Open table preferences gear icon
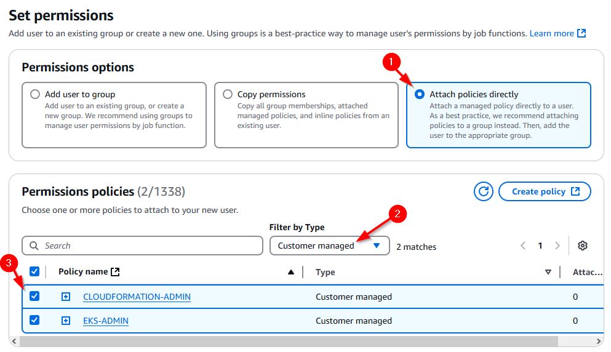The image size is (611, 352). (x=583, y=246)
